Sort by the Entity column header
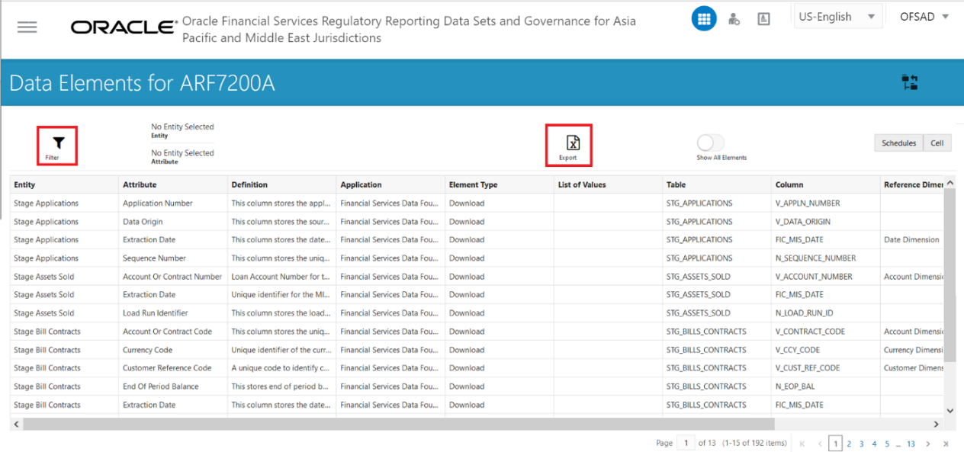 (x=64, y=184)
